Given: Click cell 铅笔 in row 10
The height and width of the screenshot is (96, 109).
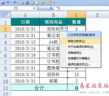Looking at the screenshot, I should tap(53, 81).
